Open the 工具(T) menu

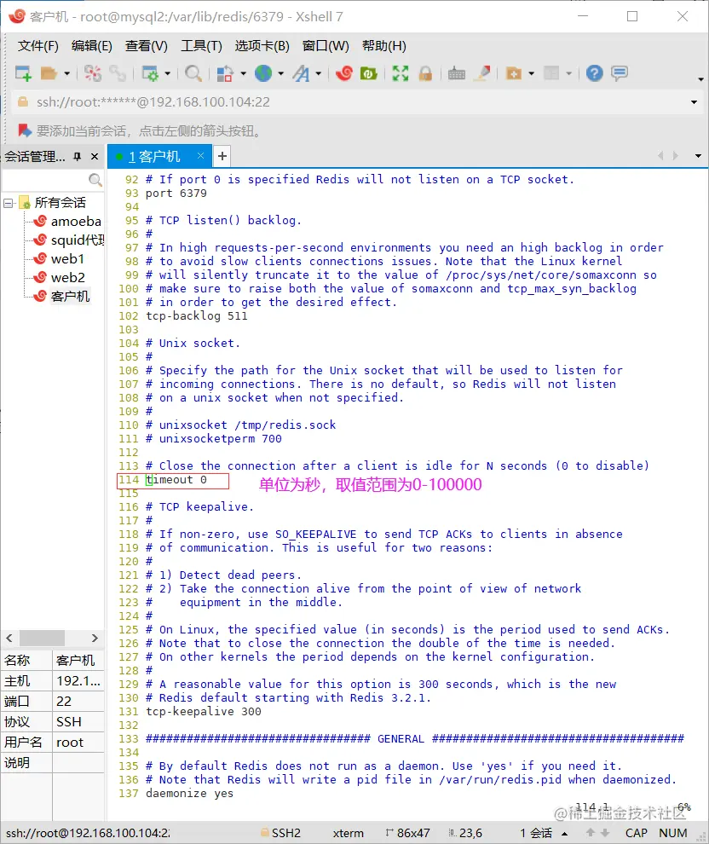(201, 46)
